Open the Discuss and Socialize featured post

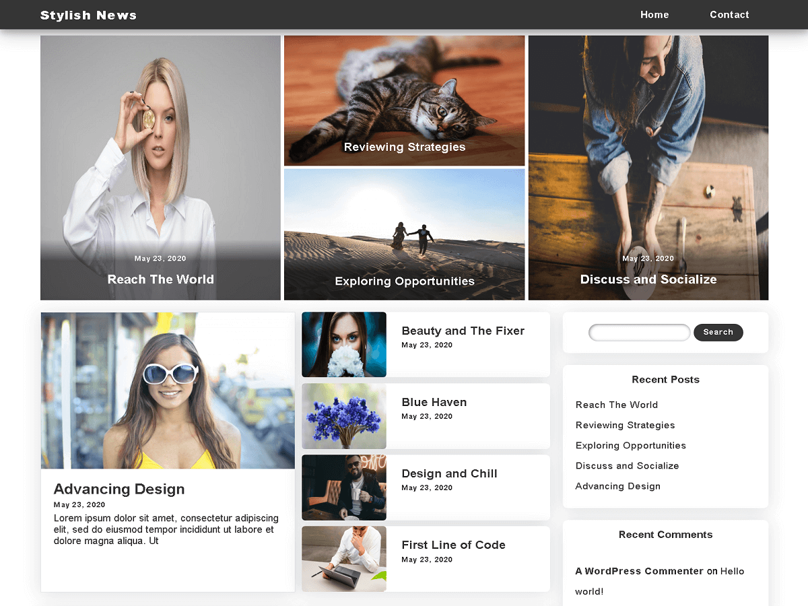coord(648,279)
